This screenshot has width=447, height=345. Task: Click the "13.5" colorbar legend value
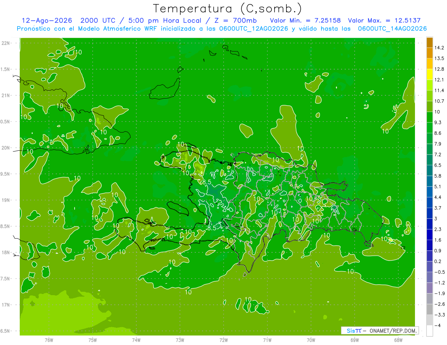[x=440, y=58]
